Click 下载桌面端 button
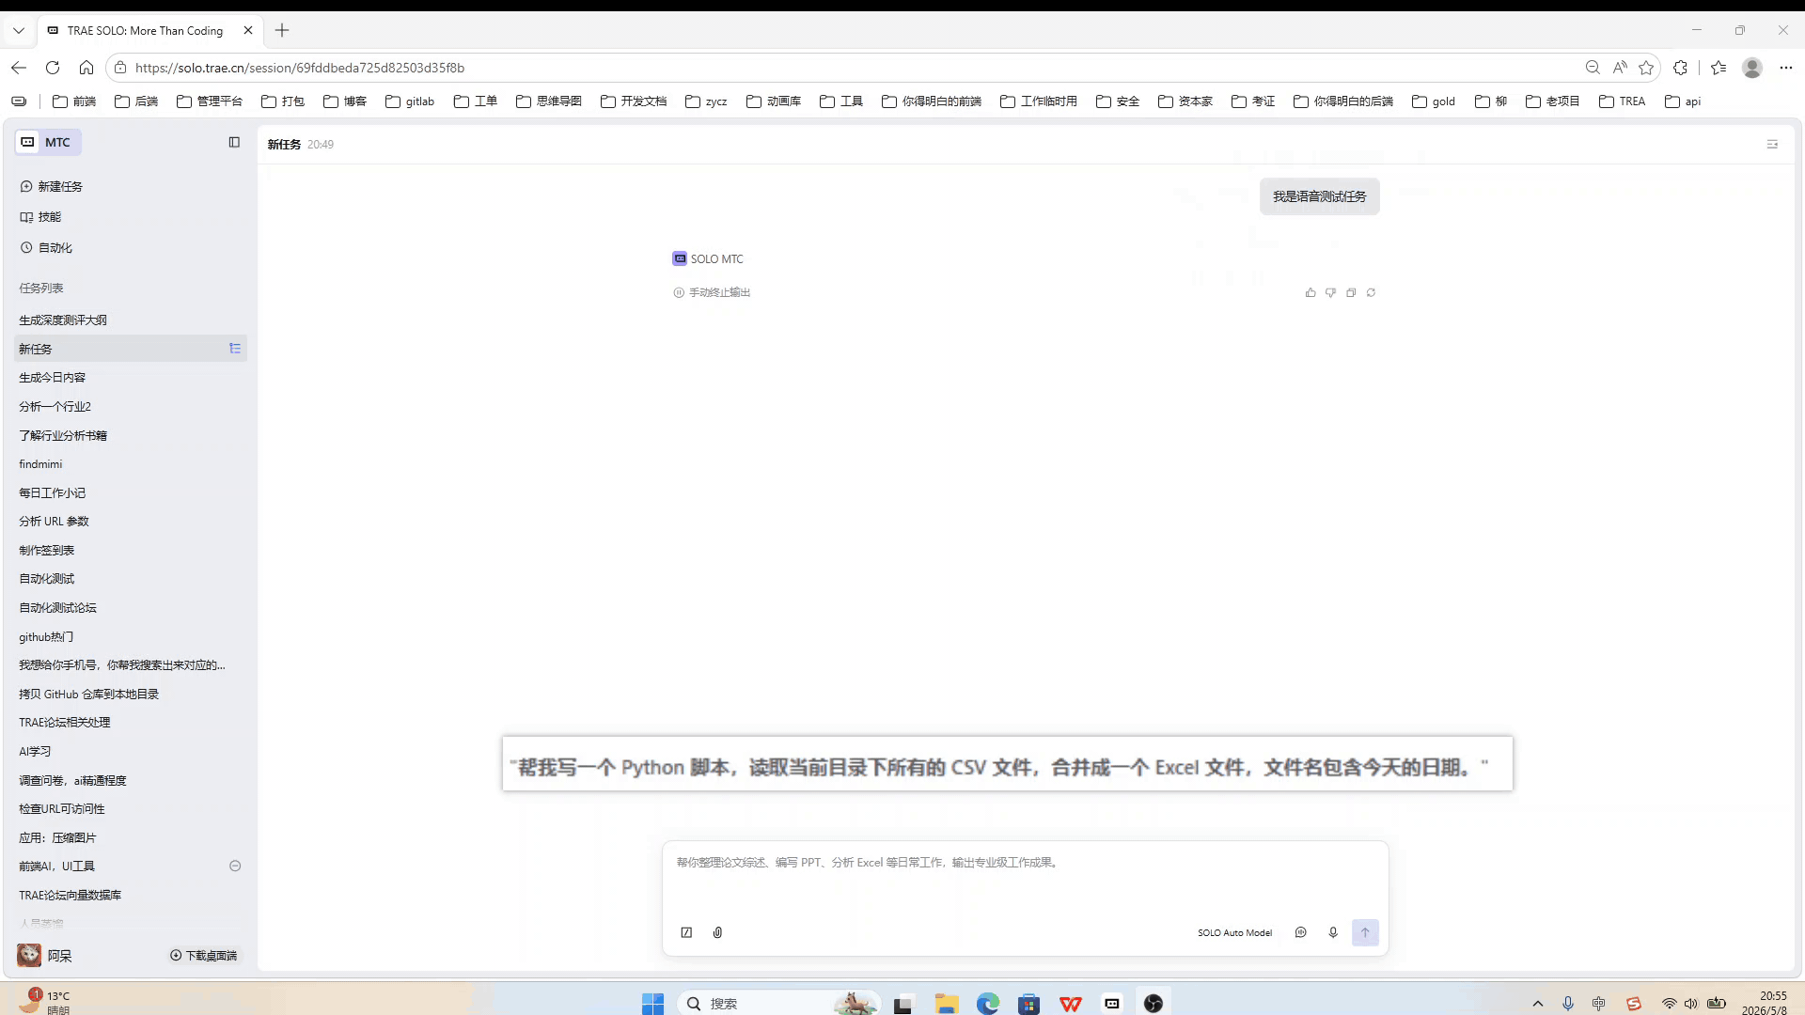Screen dimensions: 1805x1015 (204, 955)
